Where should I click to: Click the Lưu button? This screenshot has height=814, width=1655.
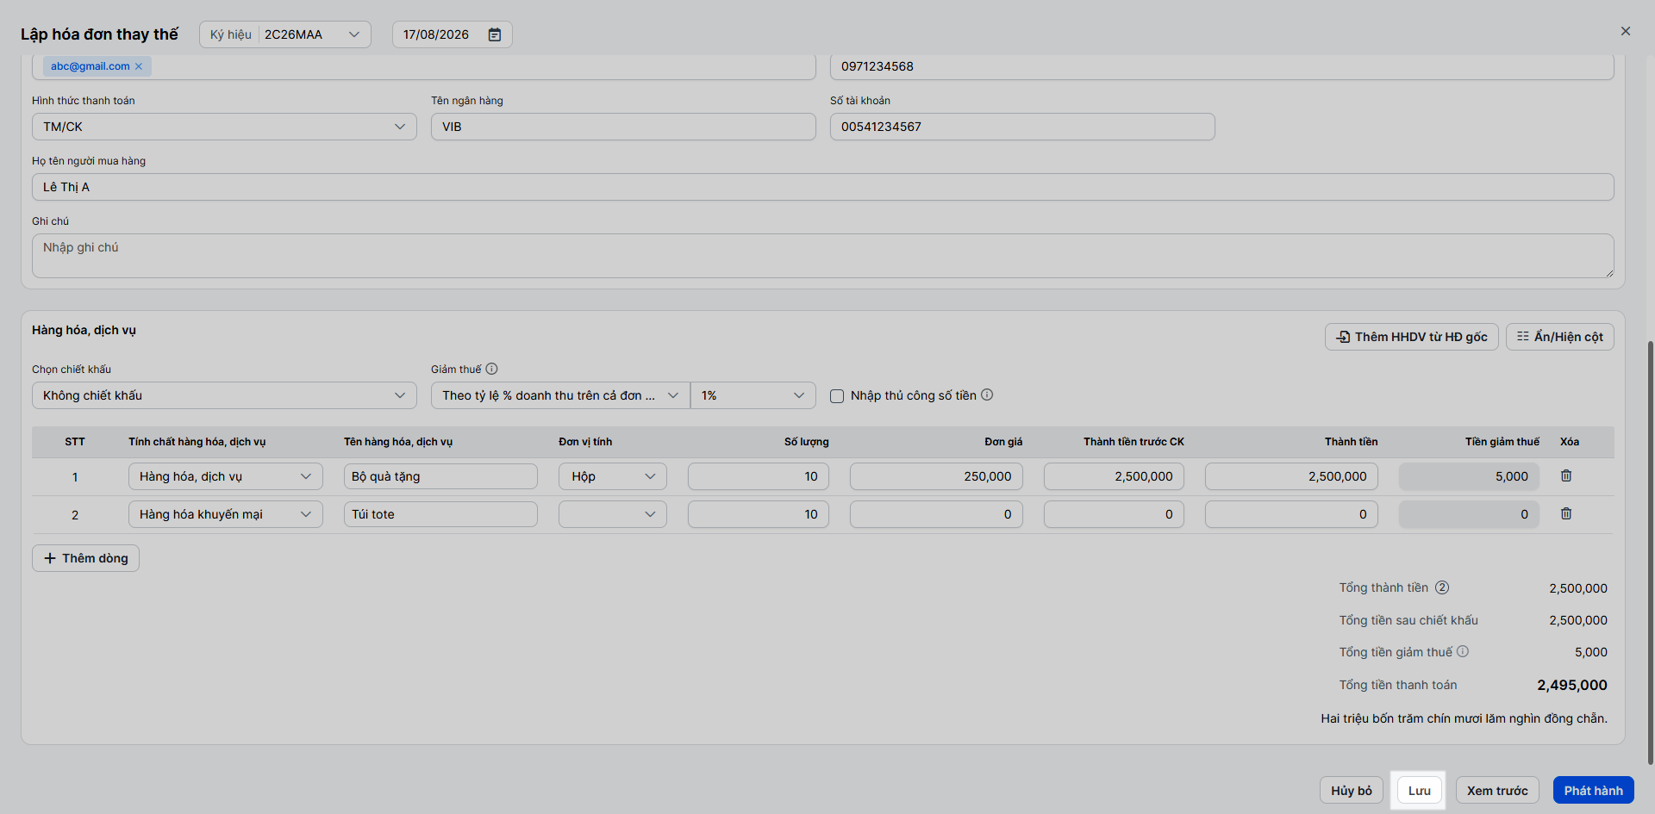[1419, 791]
